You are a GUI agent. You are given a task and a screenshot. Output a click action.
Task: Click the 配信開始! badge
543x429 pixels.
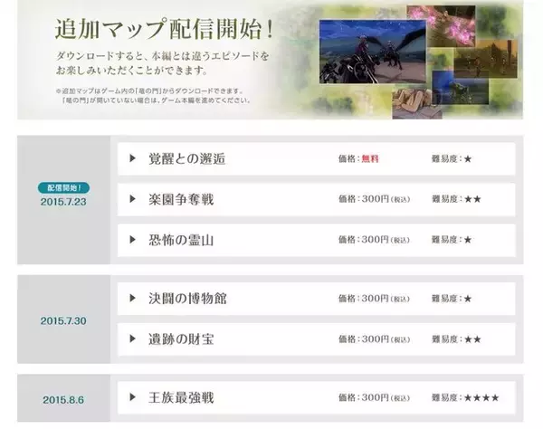[63, 187]
